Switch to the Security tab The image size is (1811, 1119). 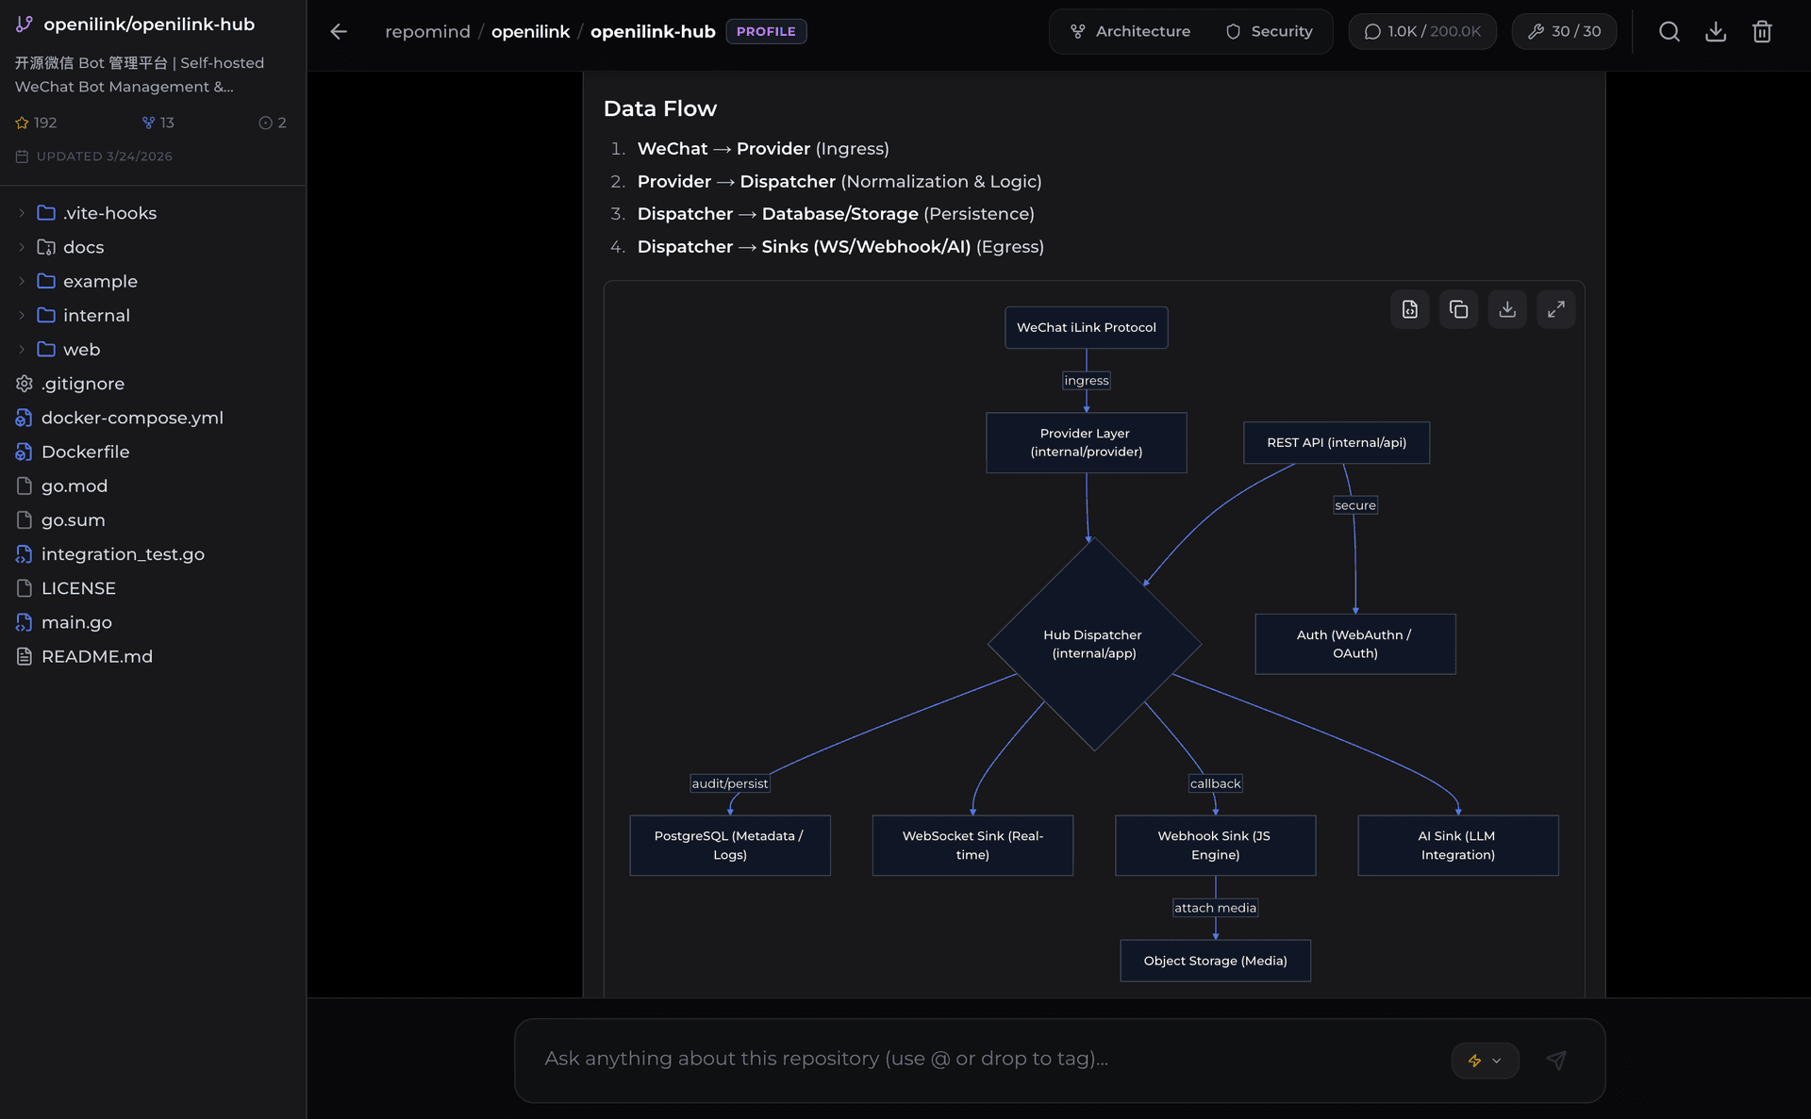1269,31
